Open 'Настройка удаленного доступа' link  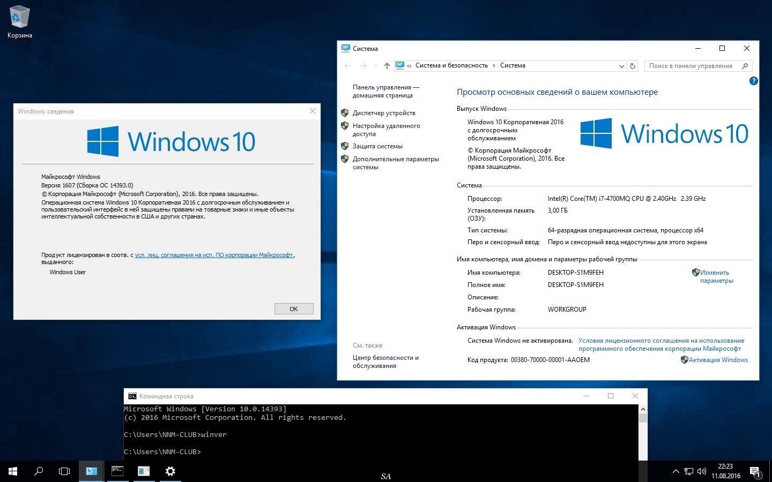point(386,130)
